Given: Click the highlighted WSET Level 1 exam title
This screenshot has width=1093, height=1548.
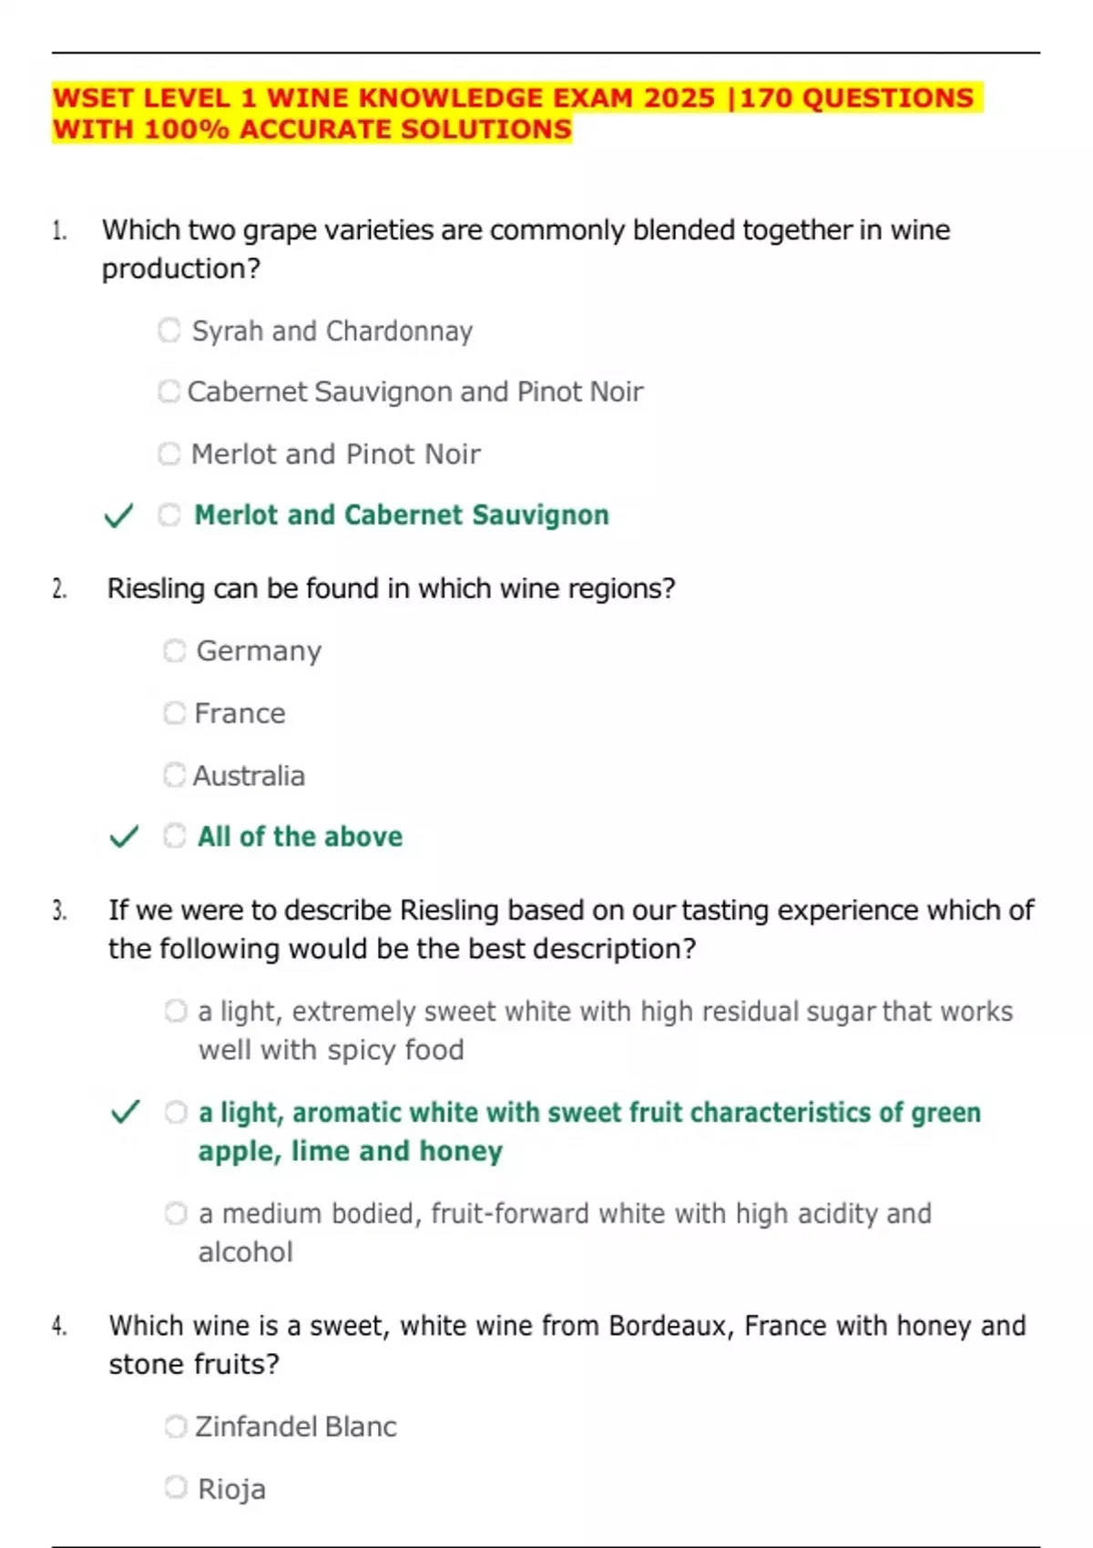Looking at the screenshot, I should point(515,114).
